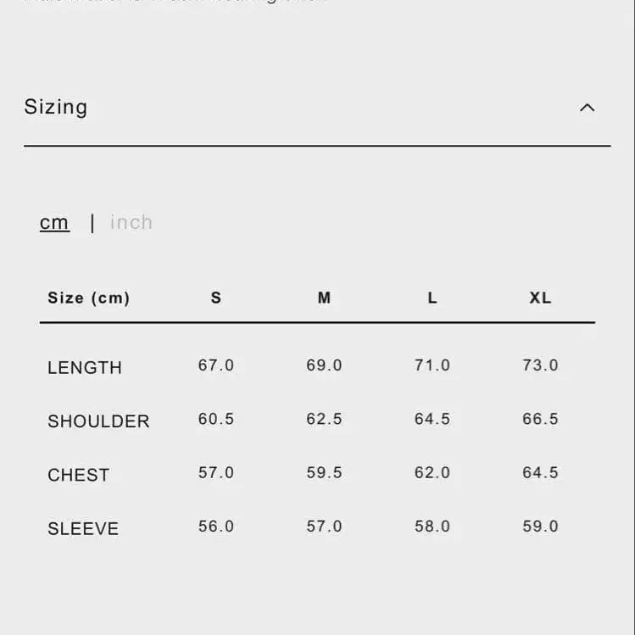Click the Sizing heading
The image size is (635, 635).
(56, 108)
